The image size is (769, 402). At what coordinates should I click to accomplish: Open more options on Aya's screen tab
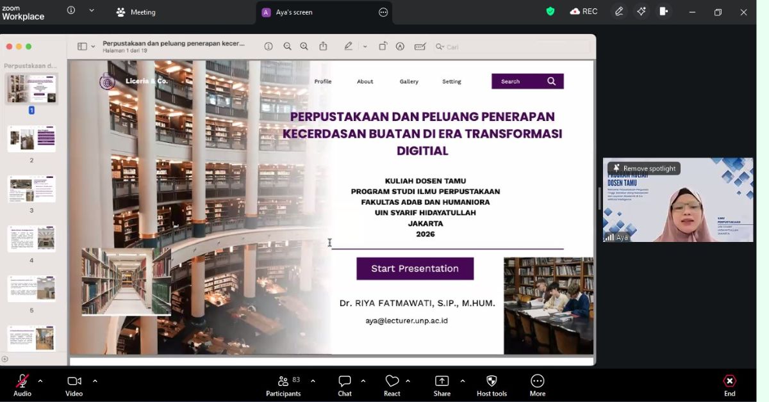[x=383, y=12]
